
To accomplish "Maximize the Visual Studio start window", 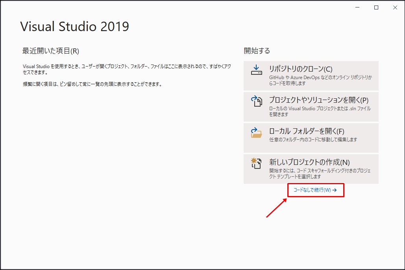I will 376,7.
